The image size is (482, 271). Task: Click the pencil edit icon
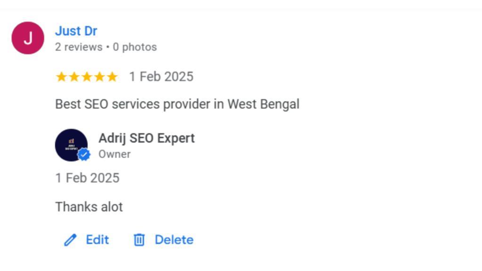point(70,240)
